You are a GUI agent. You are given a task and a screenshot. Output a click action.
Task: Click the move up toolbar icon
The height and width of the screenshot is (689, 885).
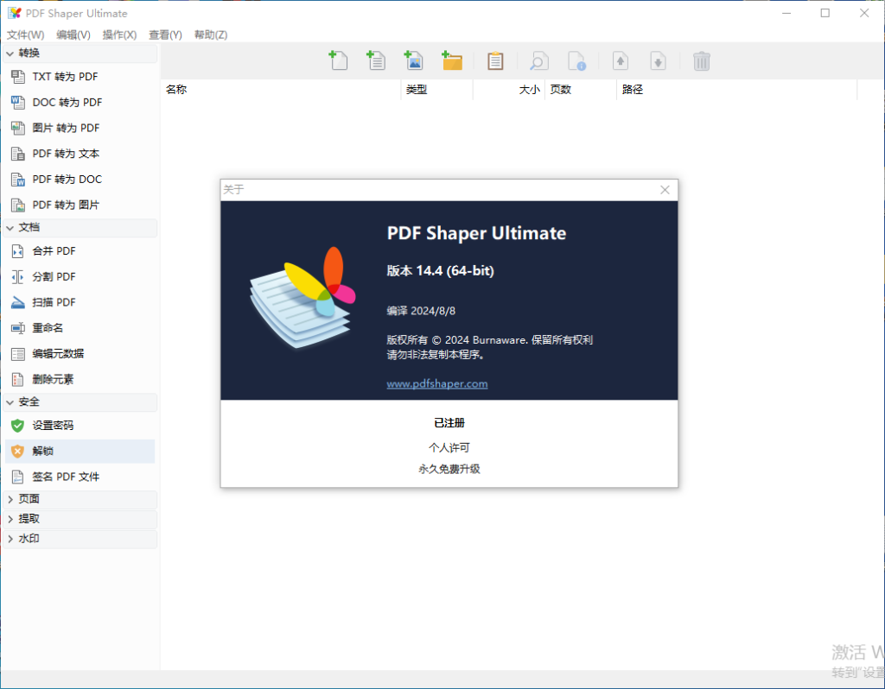pos(621,60)
